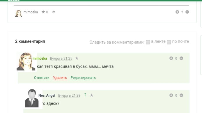Click the red 'Удалить' delete link

click(x=60, y=78)
